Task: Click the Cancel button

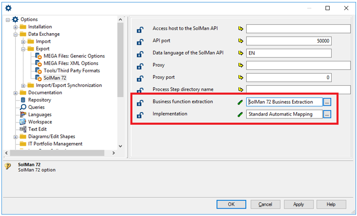Action: (265, 204)
